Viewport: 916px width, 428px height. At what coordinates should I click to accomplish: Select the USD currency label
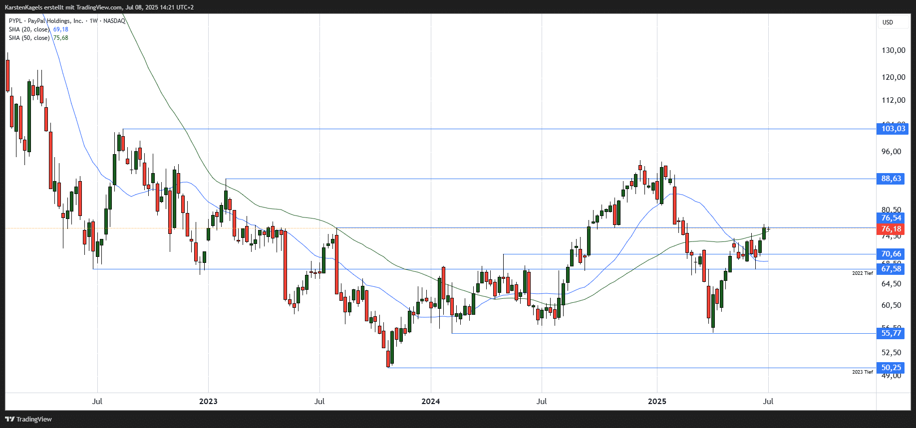click(x=888, y=22)
